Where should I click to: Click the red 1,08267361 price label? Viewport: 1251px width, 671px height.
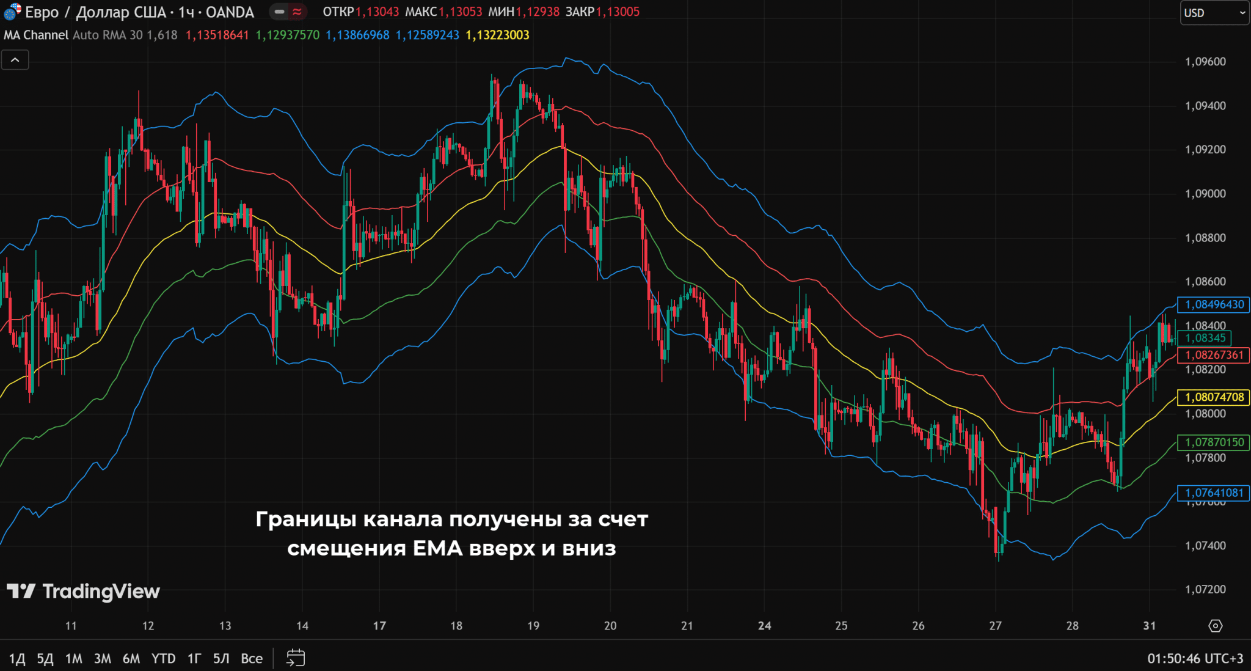[1214, 355]
